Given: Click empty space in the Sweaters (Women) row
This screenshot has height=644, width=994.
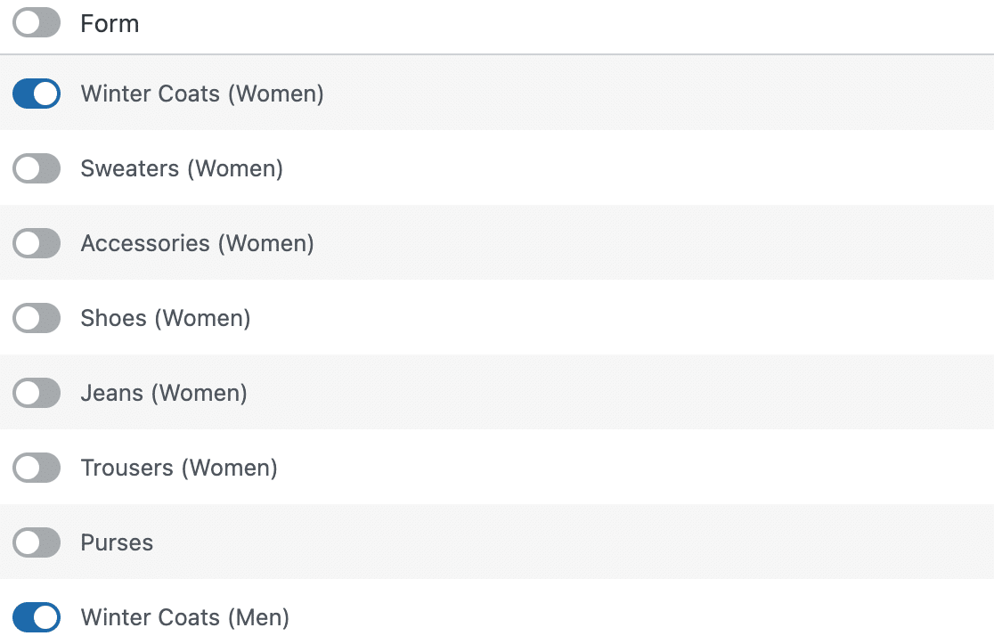Looking at the screenshot, I should [623, 168].
